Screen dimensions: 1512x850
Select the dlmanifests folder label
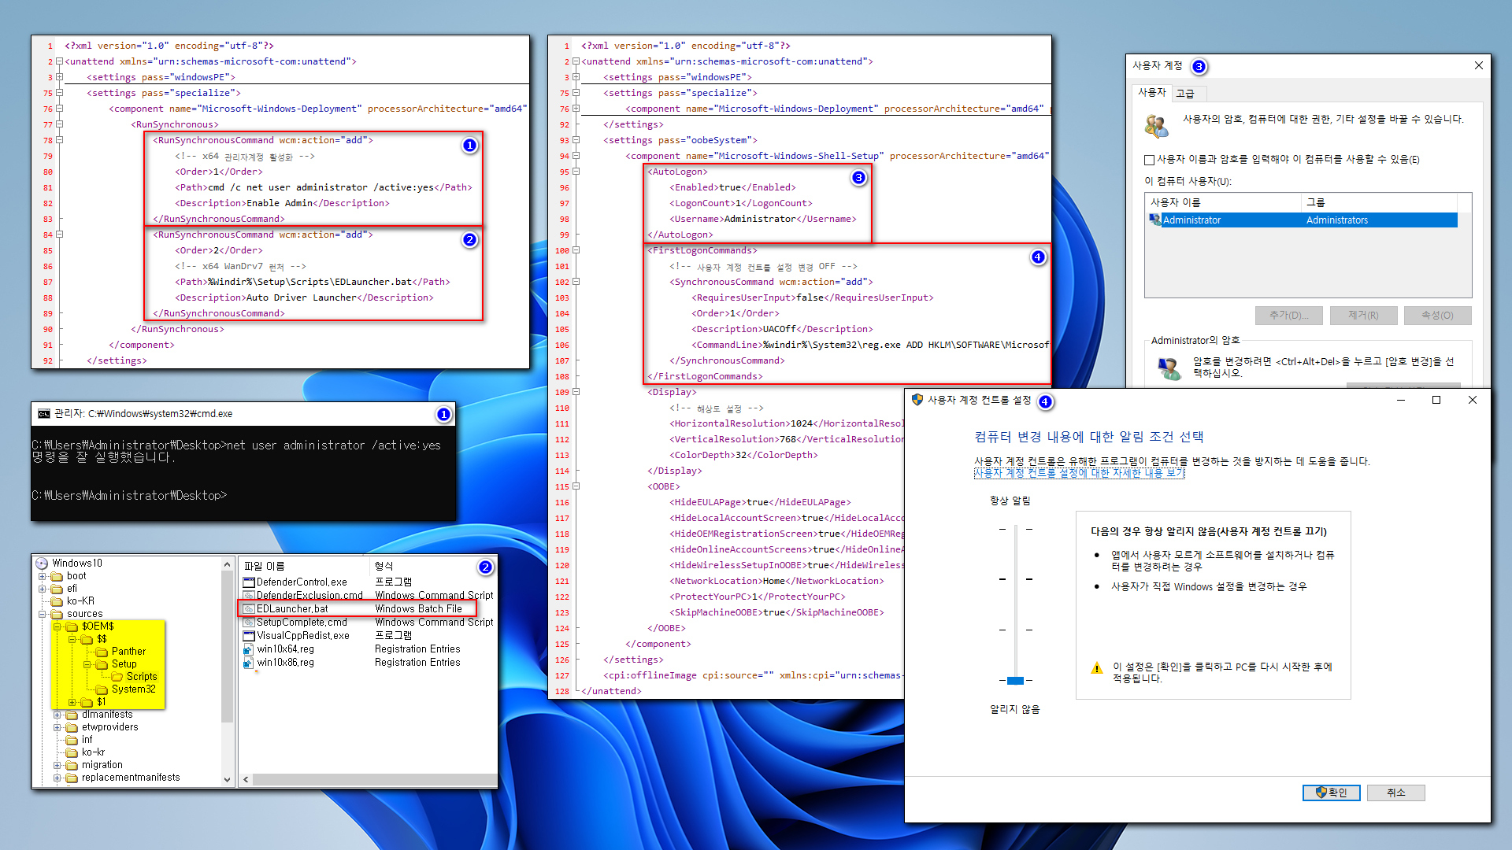pyautogui.click(x=107, y=715)
